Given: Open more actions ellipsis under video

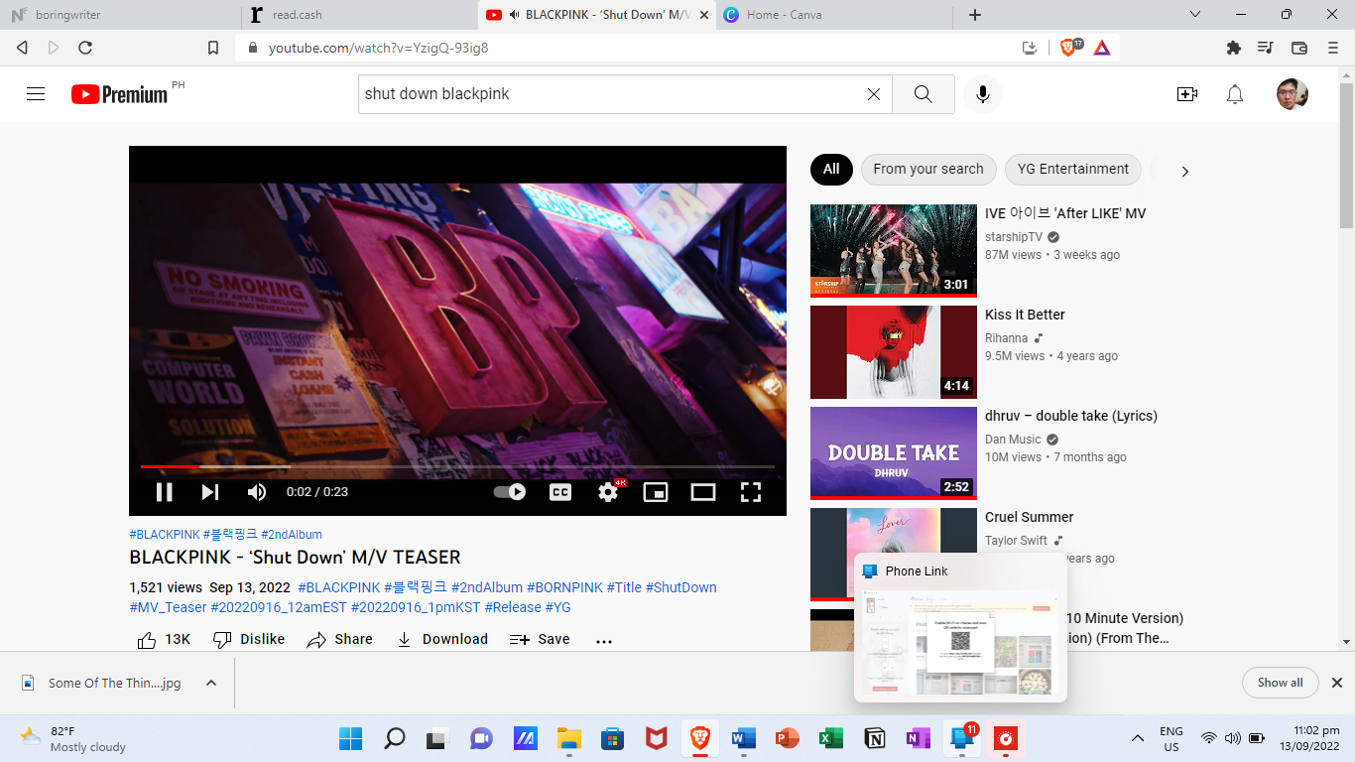Looking at the screenshot, I should pyautogui.click(x=604, y=641).
